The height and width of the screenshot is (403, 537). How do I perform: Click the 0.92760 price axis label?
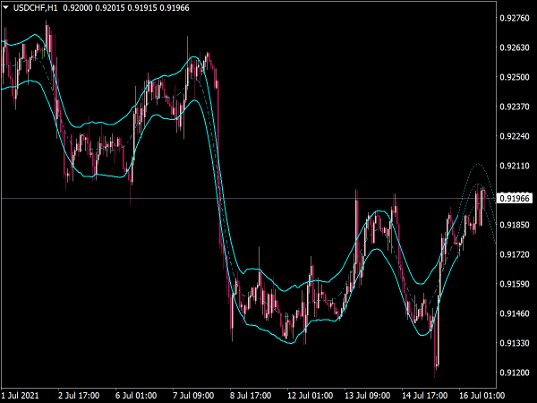(515, 18)
